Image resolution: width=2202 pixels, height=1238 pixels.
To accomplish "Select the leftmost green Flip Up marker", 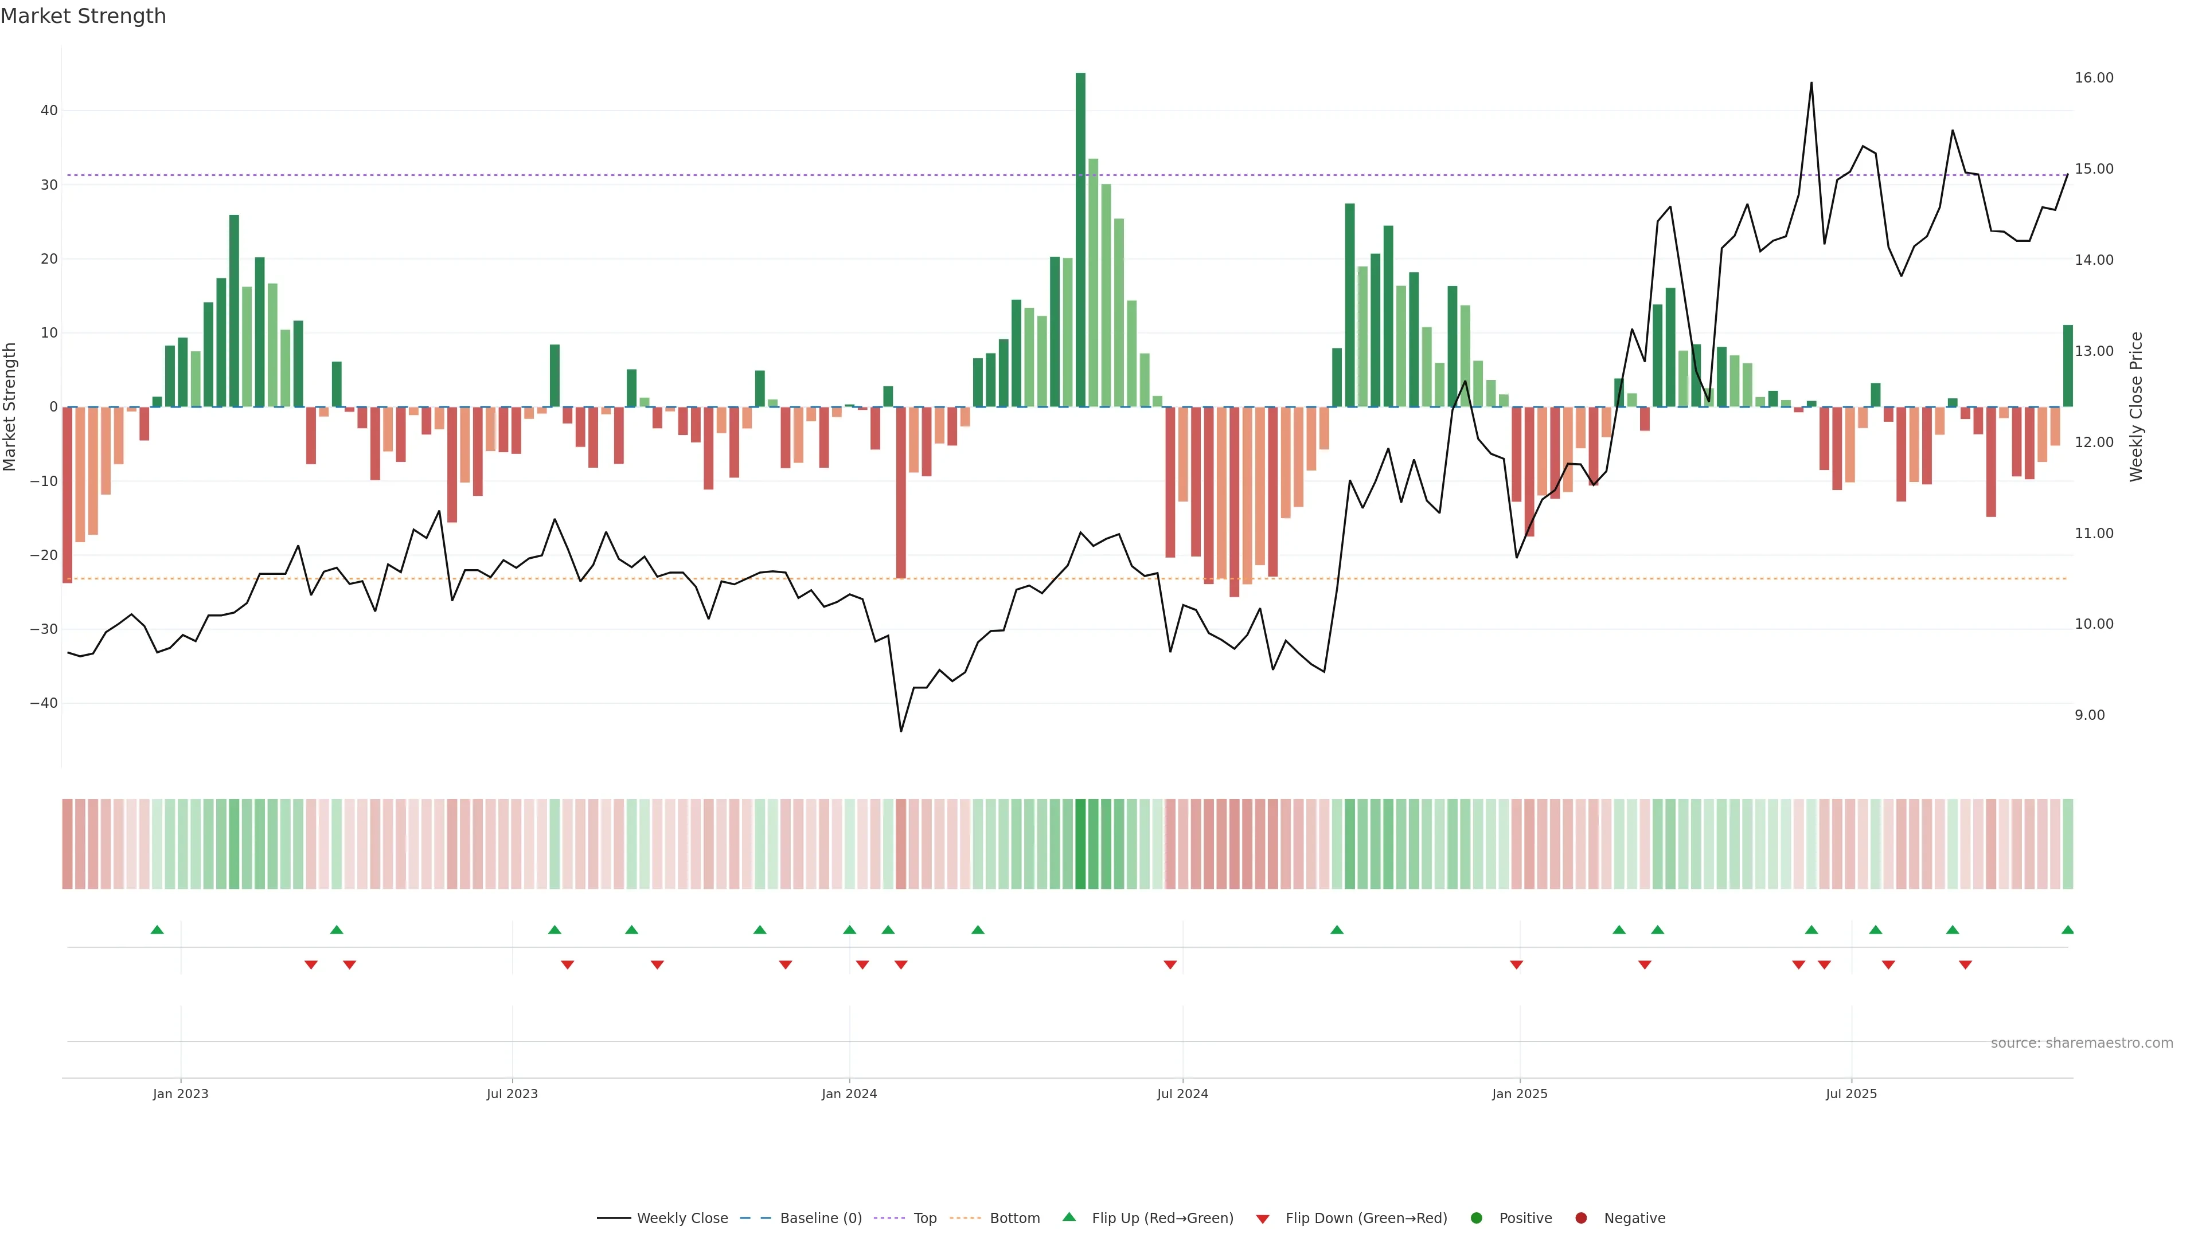I will (157, 930).
